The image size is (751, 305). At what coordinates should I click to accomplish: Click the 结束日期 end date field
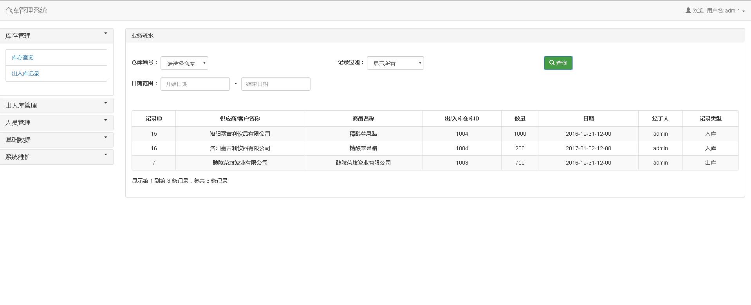(276, 84)
